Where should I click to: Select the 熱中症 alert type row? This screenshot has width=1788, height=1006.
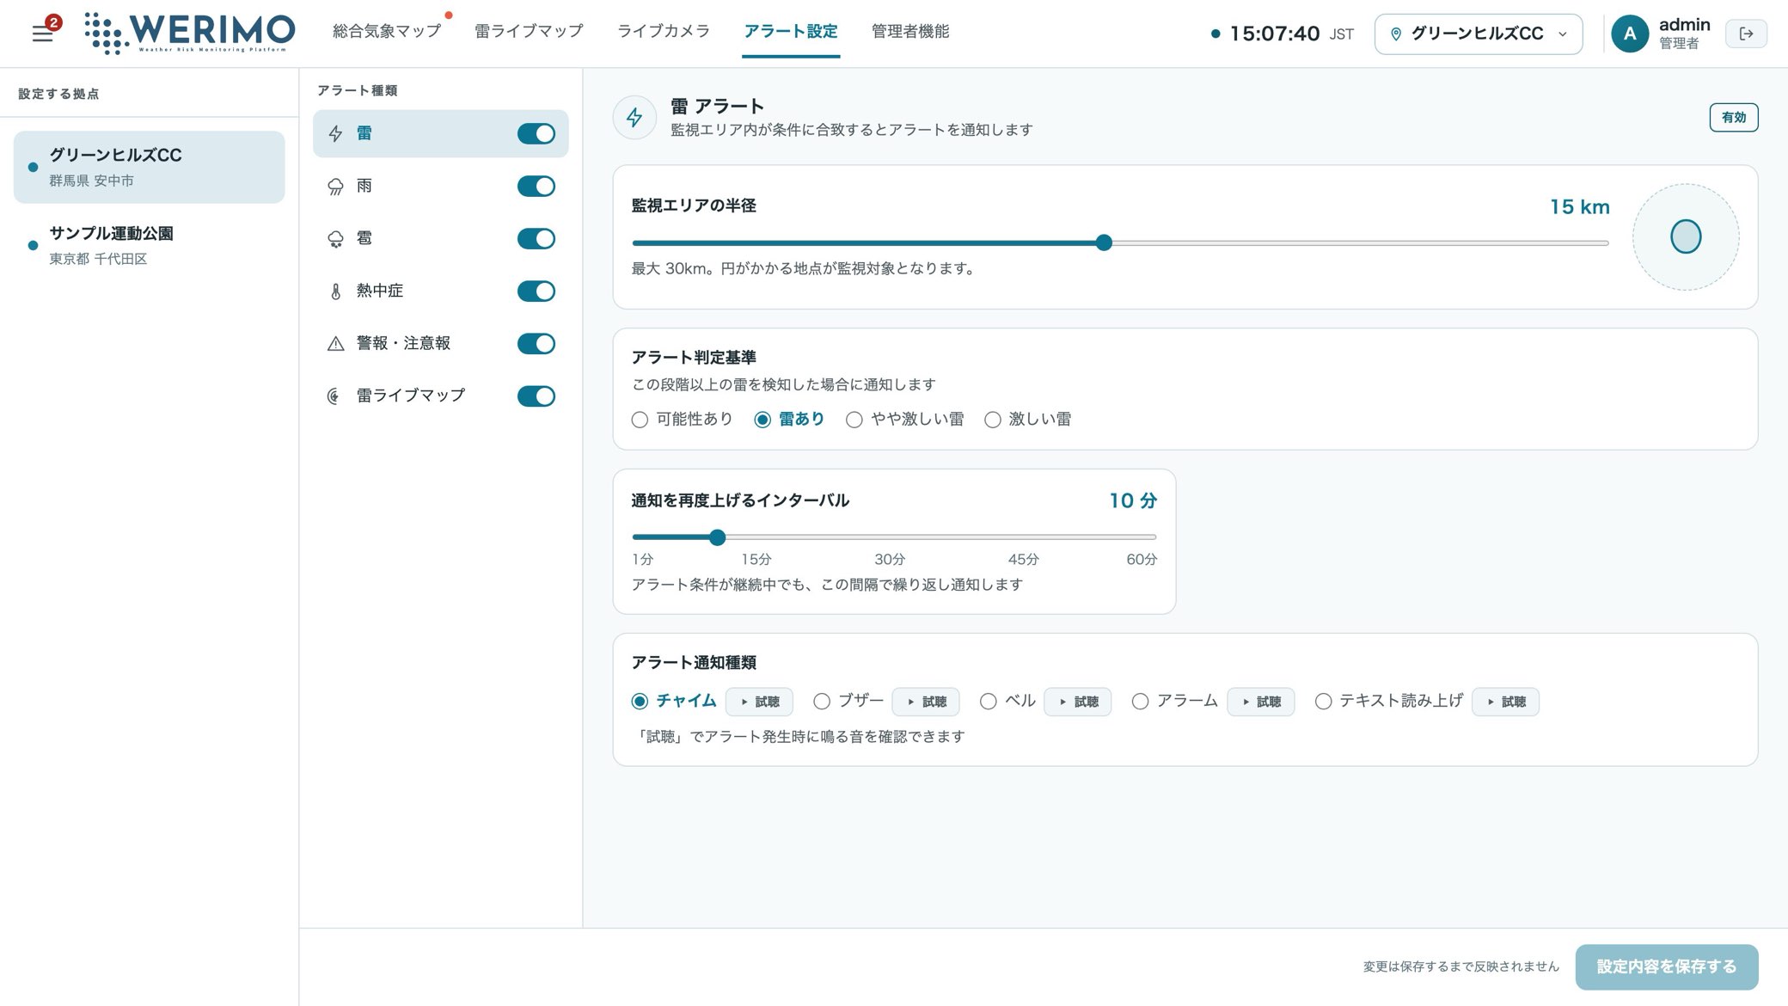pyautogui.click(x=440, y=291)
